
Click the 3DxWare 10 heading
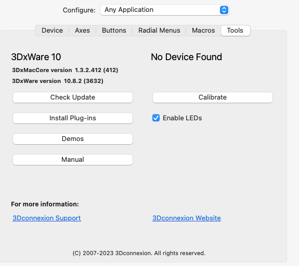(x=36, y=57)
